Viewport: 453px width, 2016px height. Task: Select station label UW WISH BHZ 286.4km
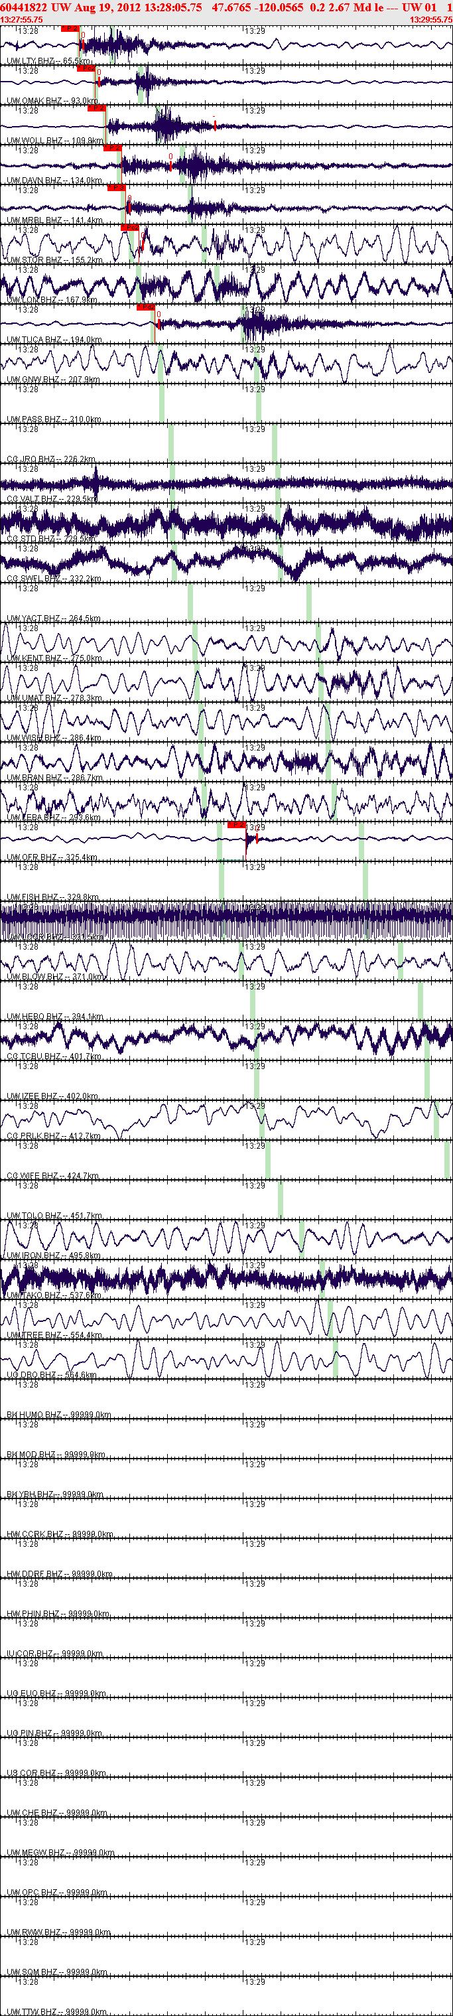click(x=54, y=738)
